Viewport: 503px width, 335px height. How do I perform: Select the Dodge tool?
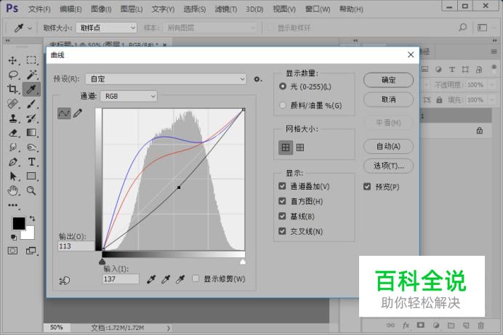coord(31,148)
